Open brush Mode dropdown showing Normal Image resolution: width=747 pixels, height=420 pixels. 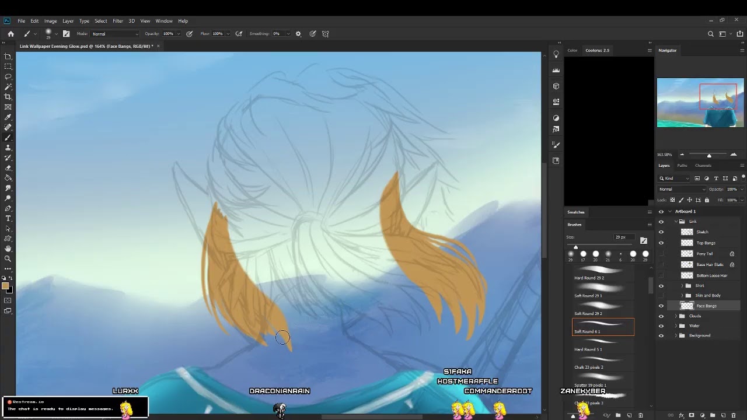coord(116,34)
